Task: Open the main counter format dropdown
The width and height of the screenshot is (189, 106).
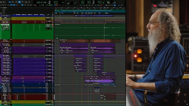Action: pyautogui.click(x=47, y=2)
